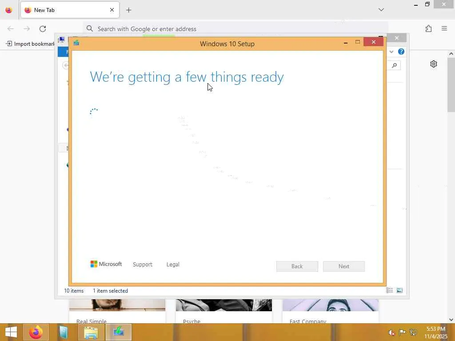This screenshot has height=341, width=455.
Task: Click the Back button in Setup
Action: (x=297, y=266)
